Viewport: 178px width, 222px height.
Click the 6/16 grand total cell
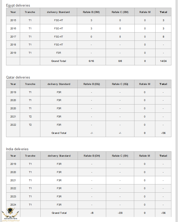click(91, 61)
